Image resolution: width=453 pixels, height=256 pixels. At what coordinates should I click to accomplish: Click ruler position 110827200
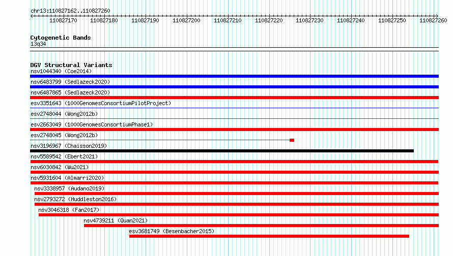pyautogui.click(x=186, y=20)
